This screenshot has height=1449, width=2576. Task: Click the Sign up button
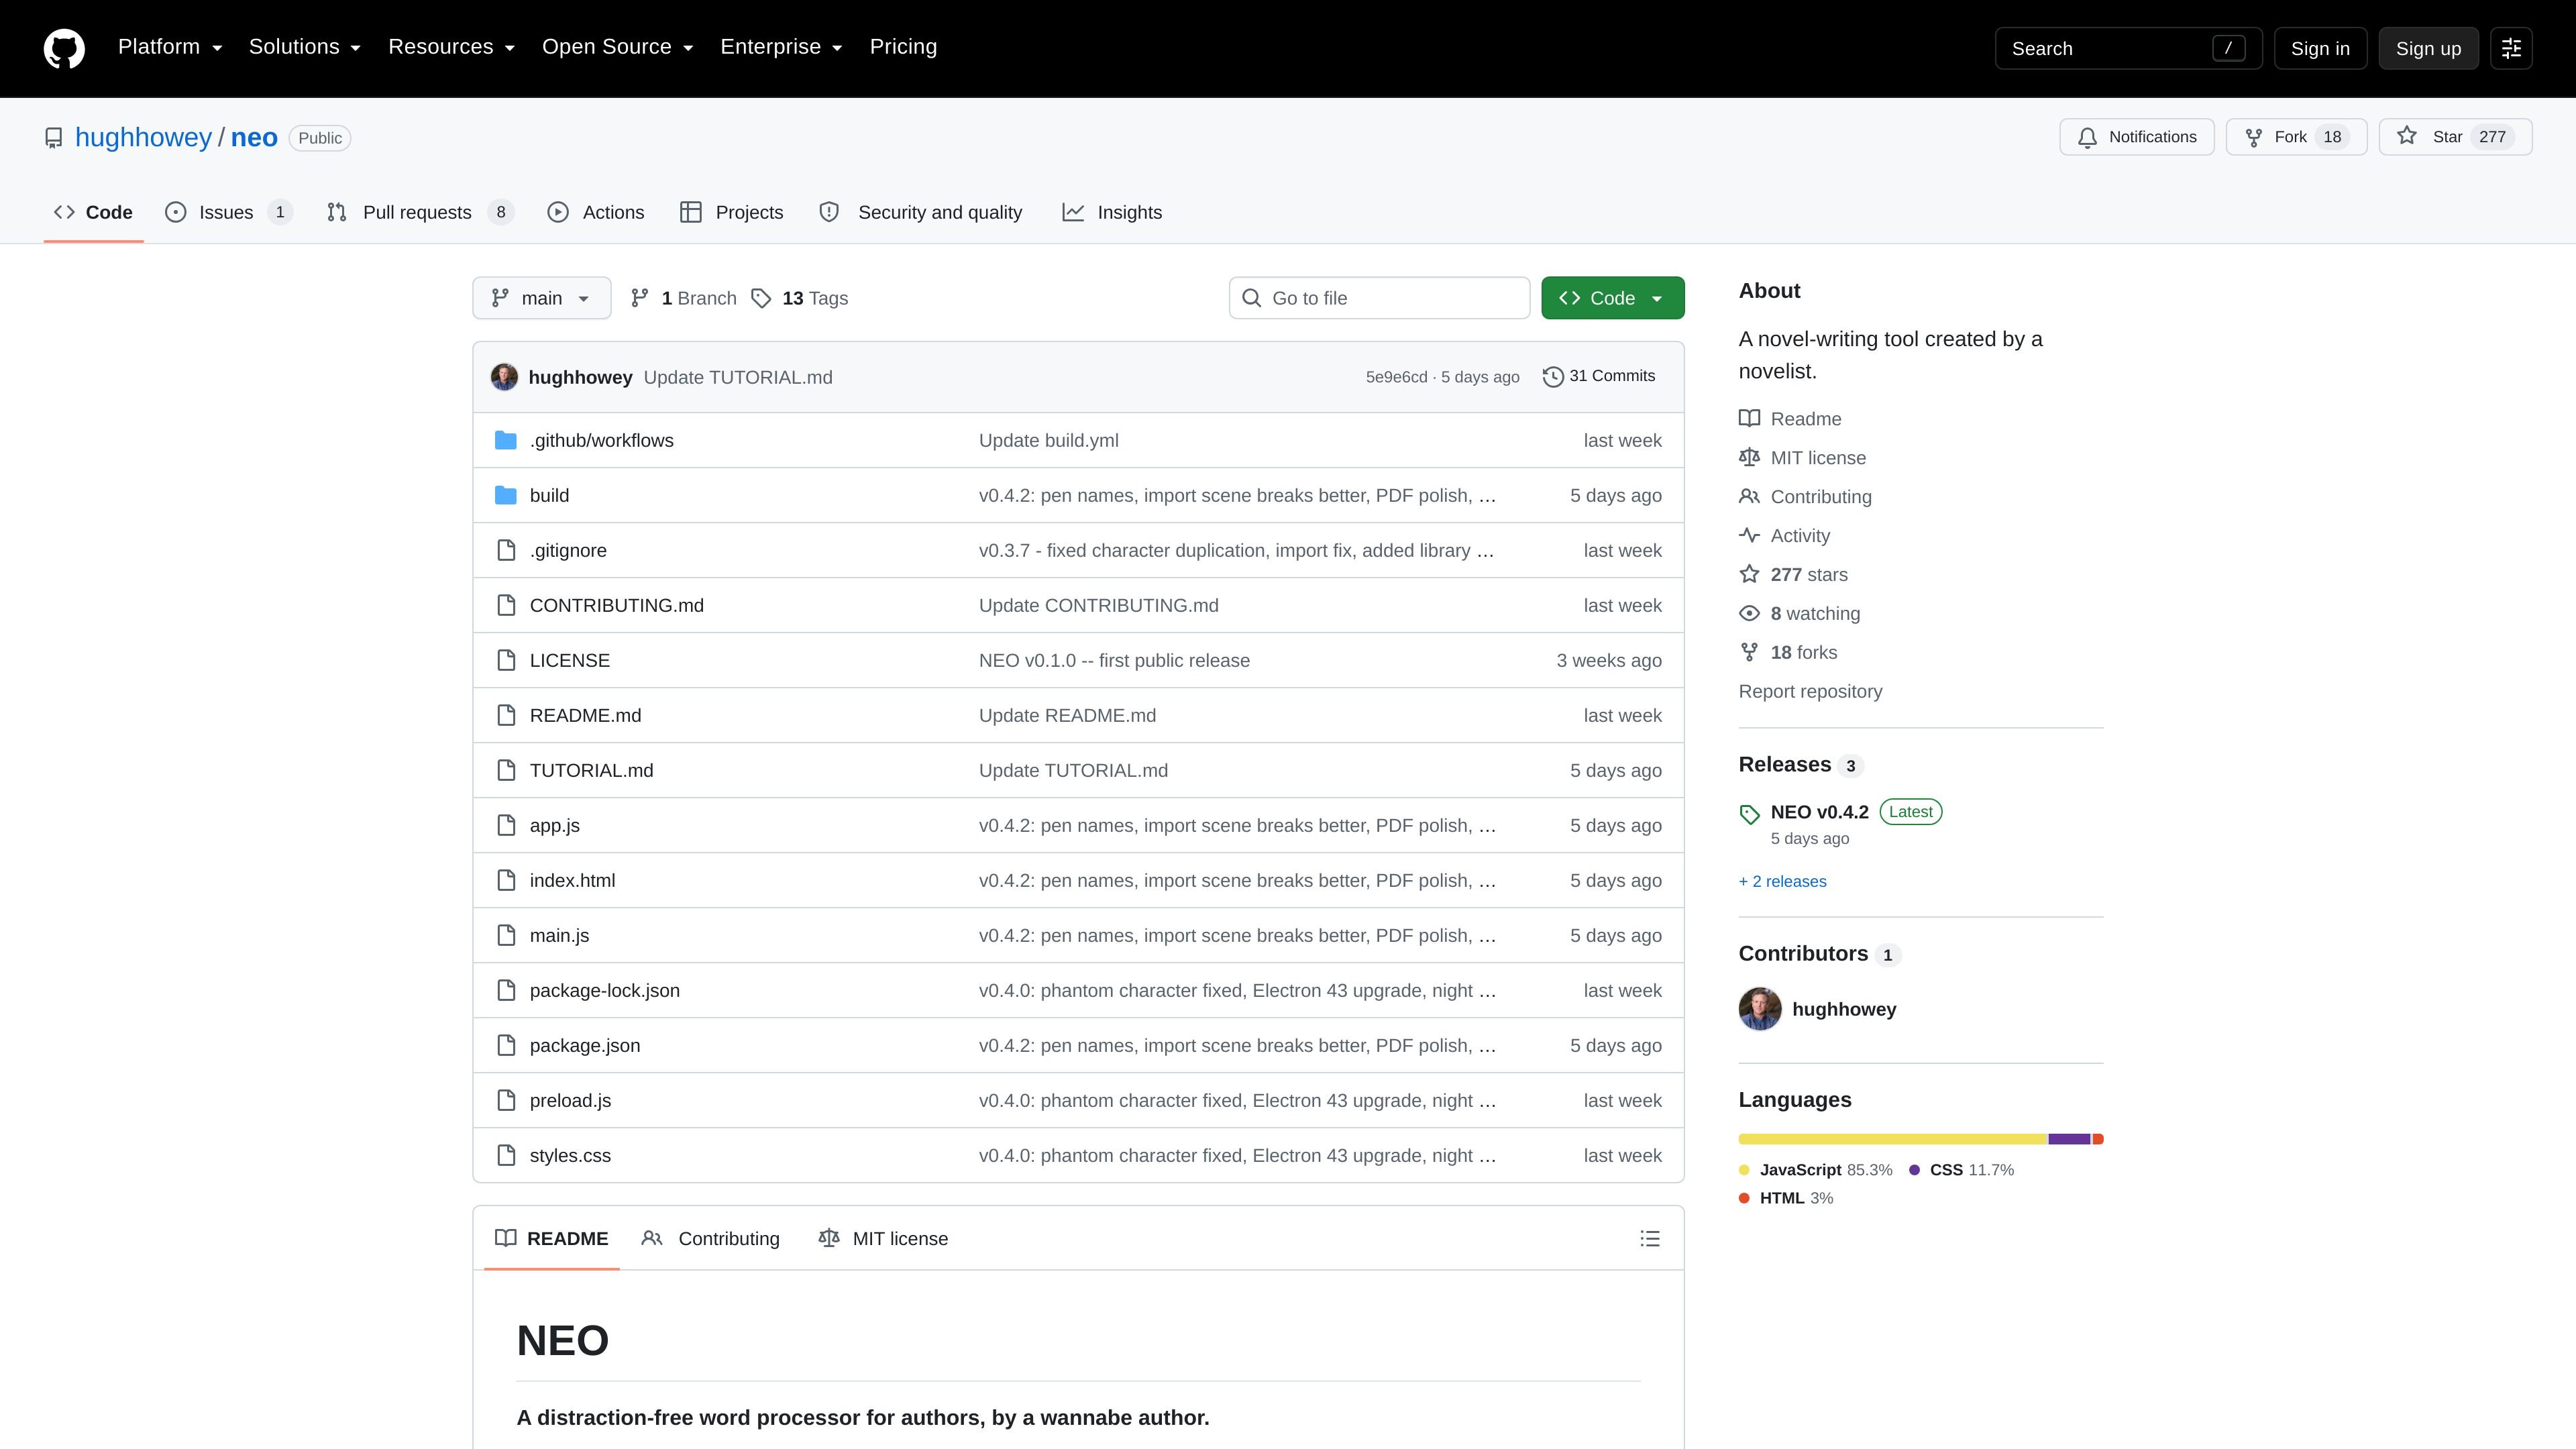(2428, 48)
